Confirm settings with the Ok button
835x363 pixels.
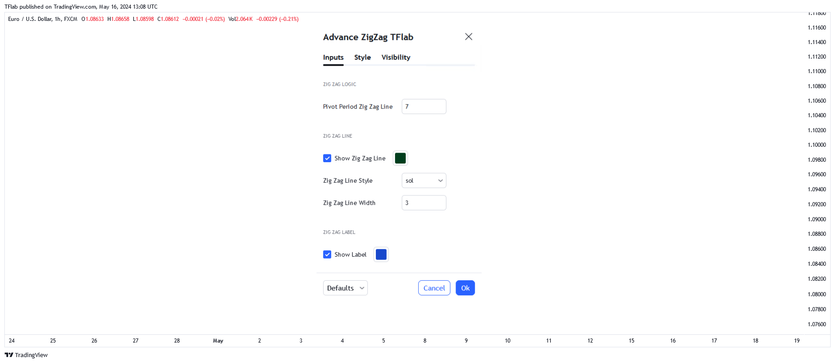pyautogui.click(x=465, y=288)
